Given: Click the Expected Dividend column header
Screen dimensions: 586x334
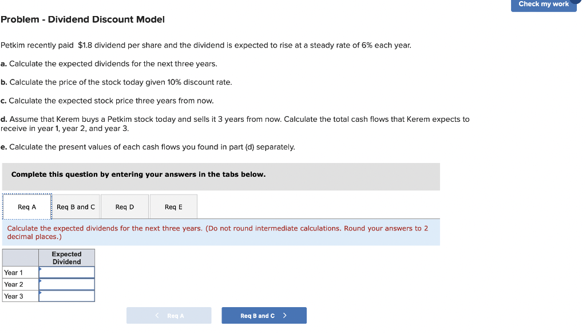Looking at the screenshot, I should click(67, 257).
